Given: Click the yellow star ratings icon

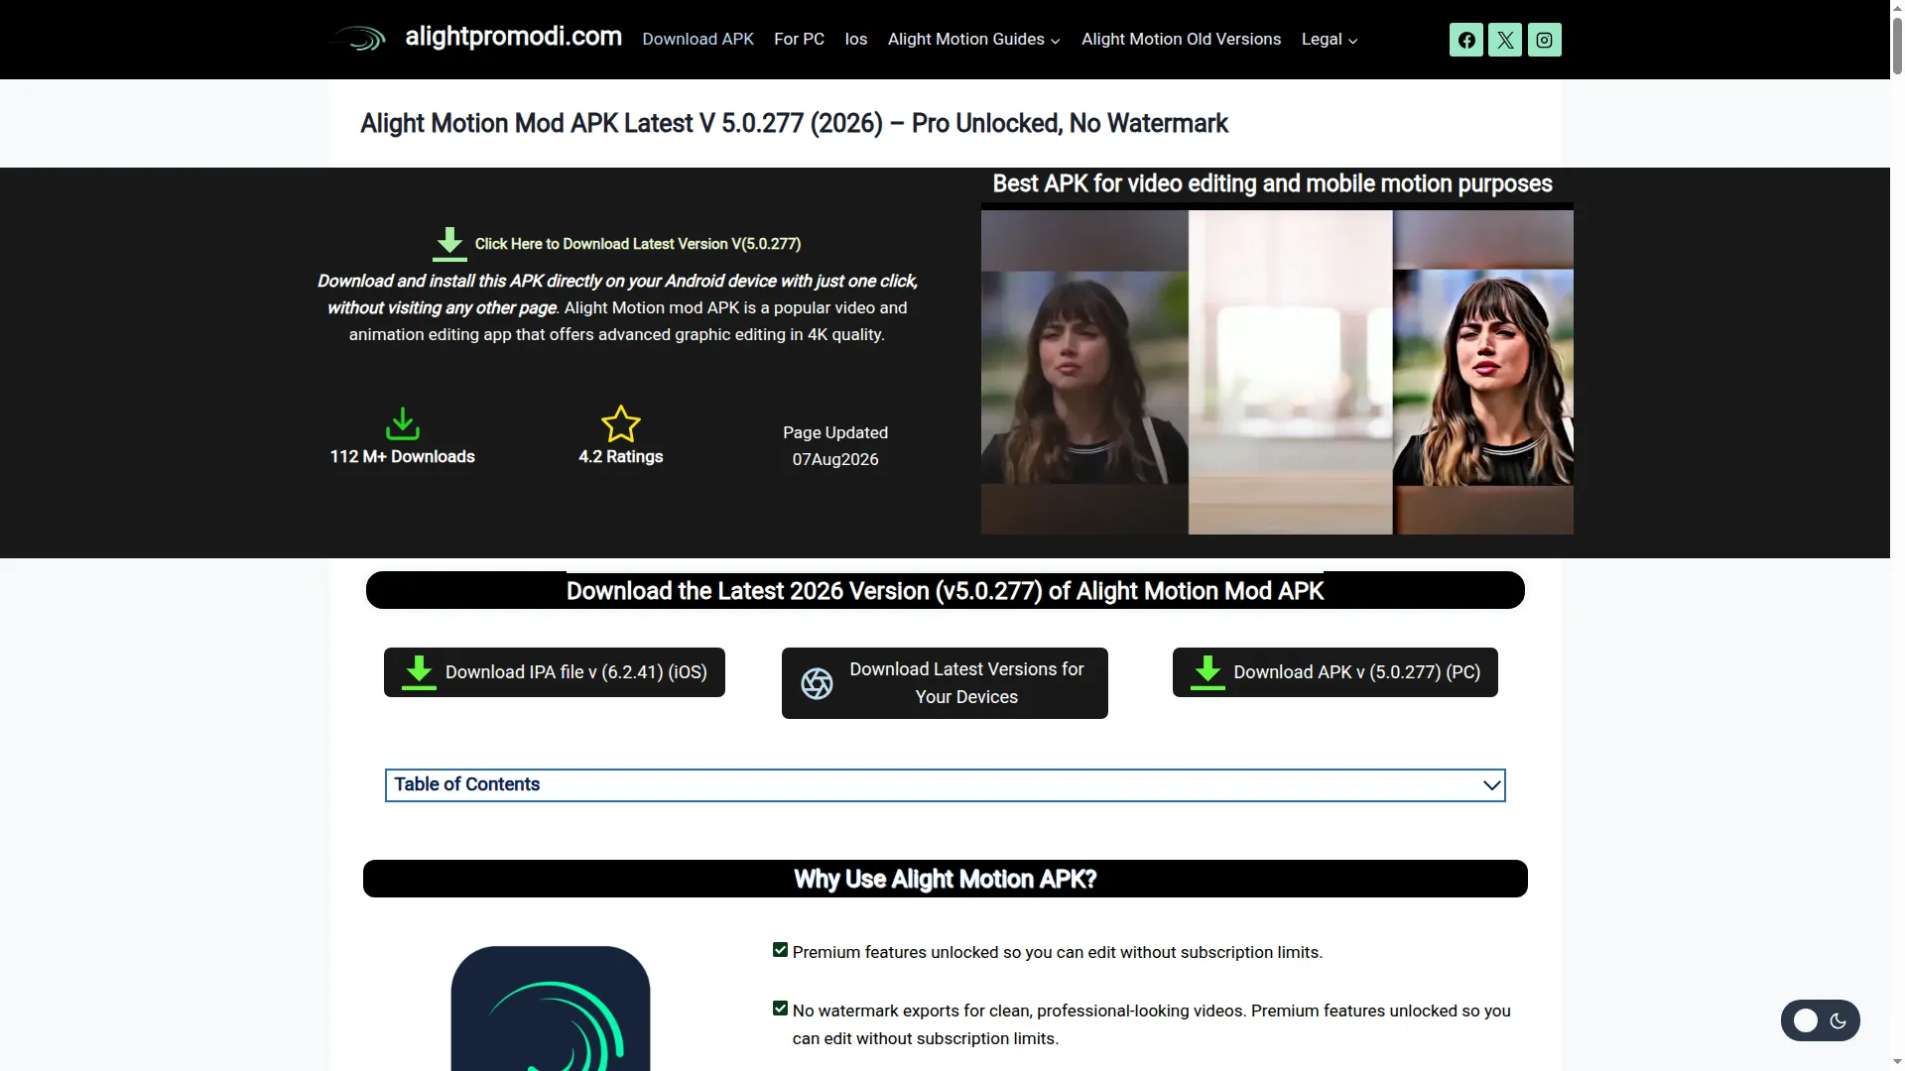Looking at the screenshot, I should tap(621, 423).
